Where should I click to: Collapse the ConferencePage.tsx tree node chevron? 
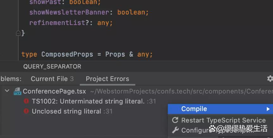[x=7, y=91]
